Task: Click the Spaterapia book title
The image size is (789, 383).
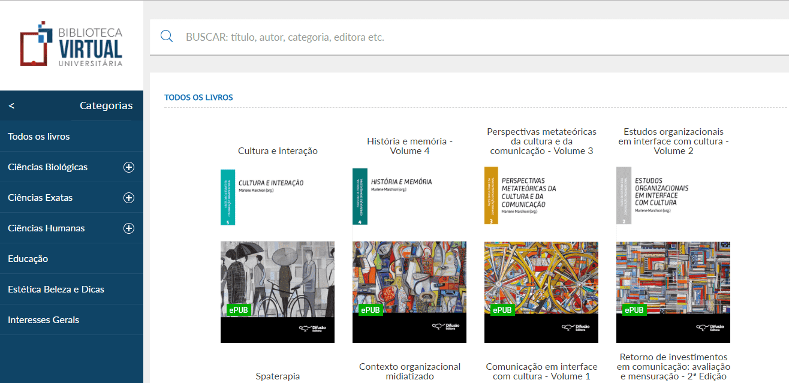Action: pyautogui.click(x=278, y=376)
